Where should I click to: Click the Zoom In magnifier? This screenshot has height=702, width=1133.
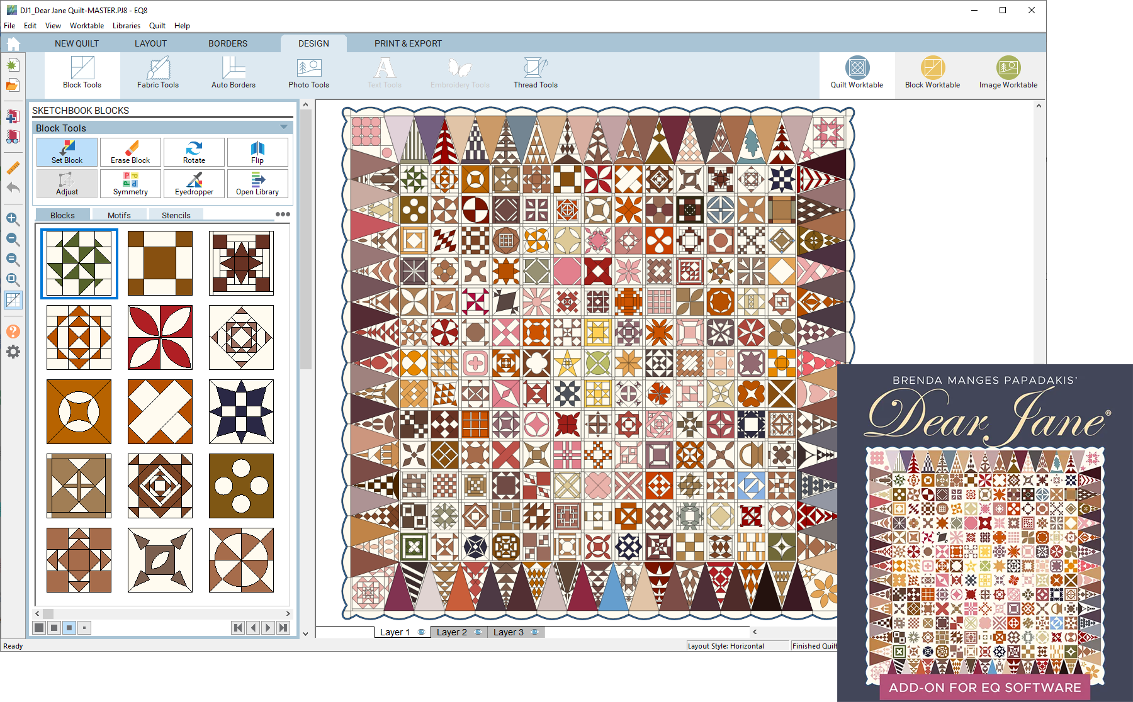pyautogui.click(x=13, y=219)
